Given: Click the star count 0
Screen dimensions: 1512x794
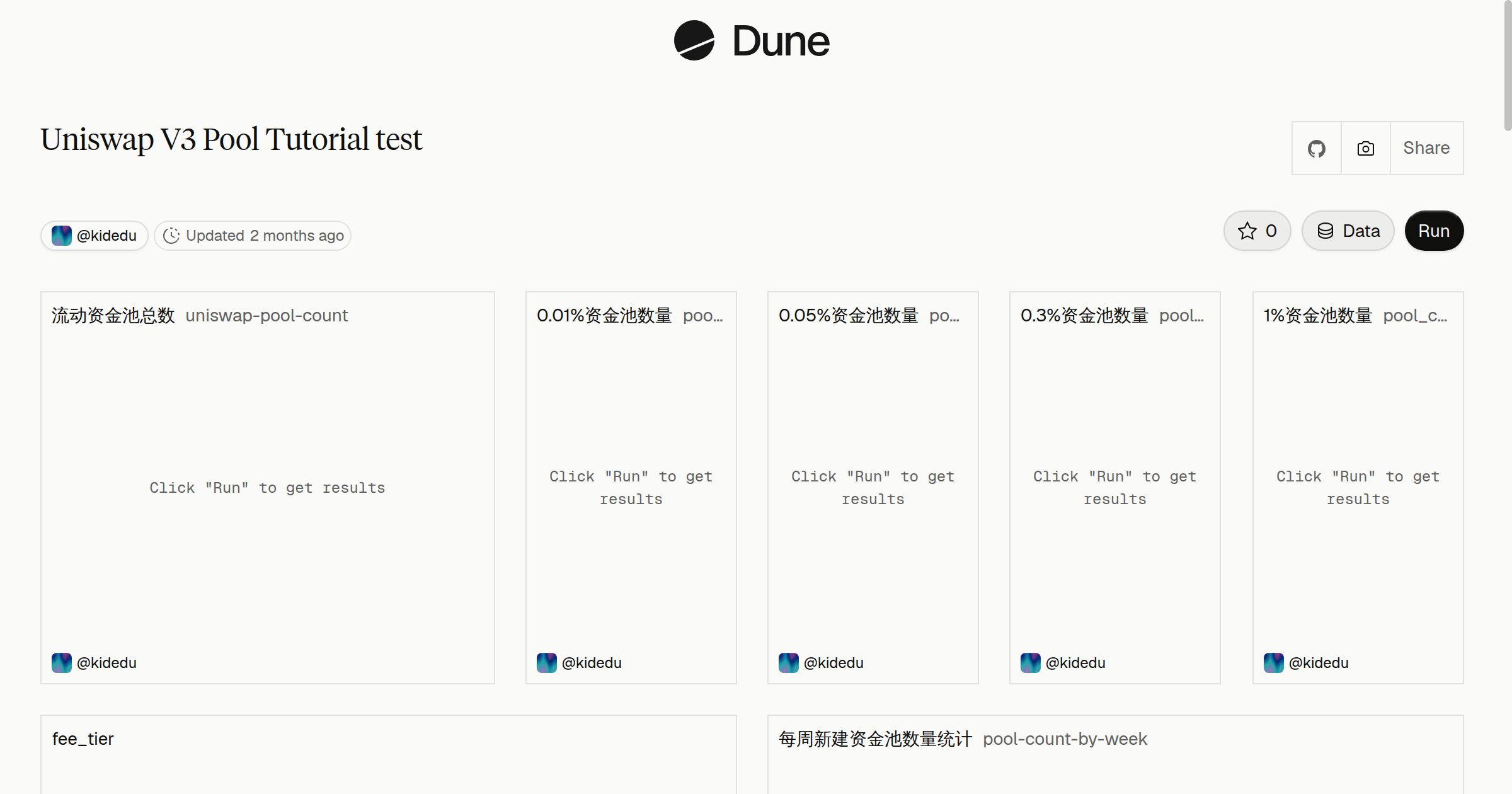Looking at the screenshot, I should pos(1271,231).
